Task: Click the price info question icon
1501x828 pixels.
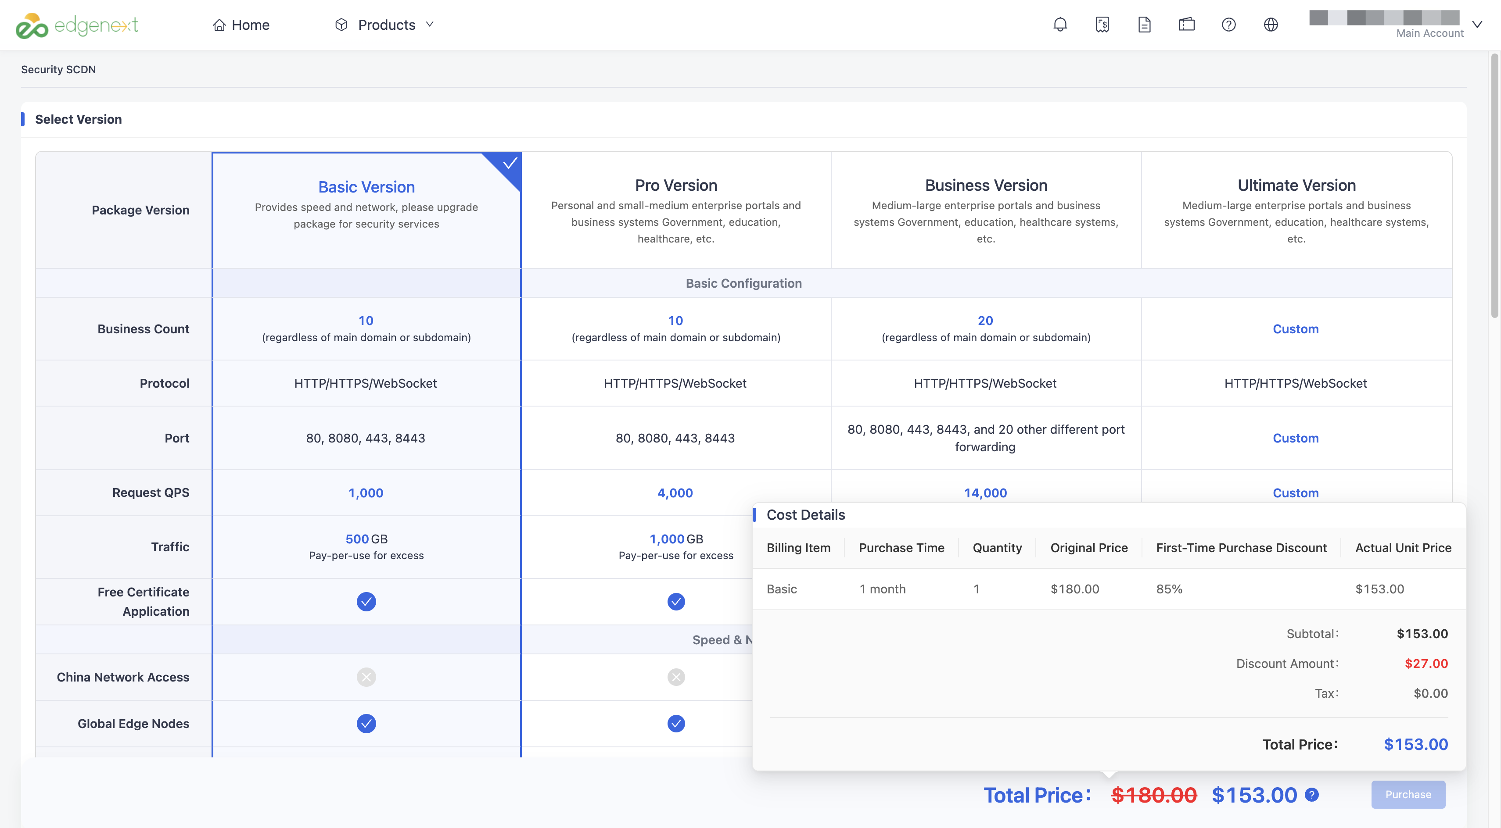Action: click(1312, 794)
